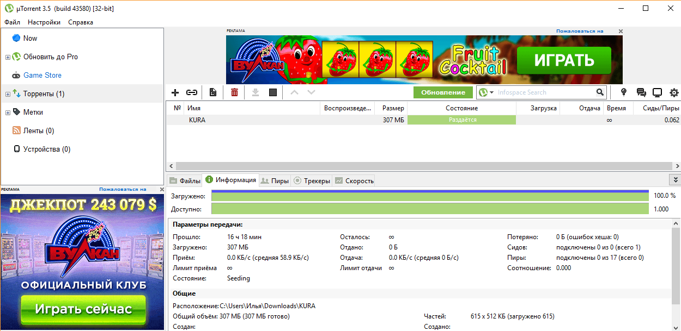Image resolution: width=681 pixels, height=331 pixels.
Task: Click the Create New Torrent file icon
Action: [213, 92]
